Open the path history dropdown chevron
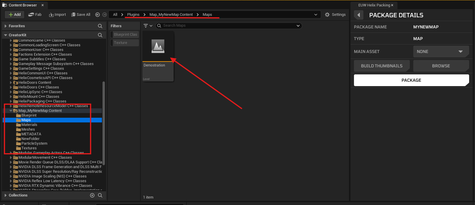 click(316, 15)
